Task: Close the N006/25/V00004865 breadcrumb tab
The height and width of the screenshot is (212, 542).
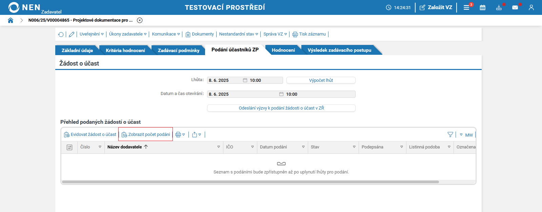Action: [140, 20]
